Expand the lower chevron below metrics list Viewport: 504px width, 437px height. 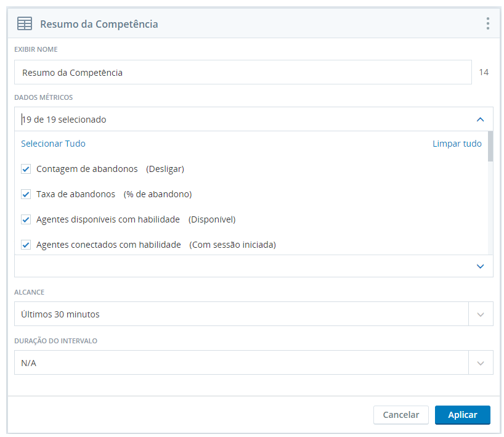pos(480,266)
